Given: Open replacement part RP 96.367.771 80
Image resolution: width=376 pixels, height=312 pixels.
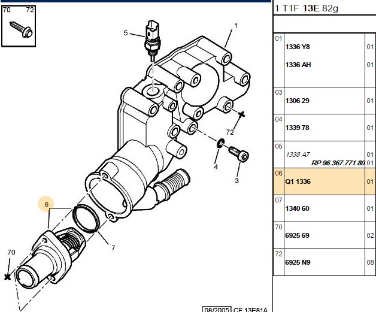Looking at the screenshot, I should (338, 163).
